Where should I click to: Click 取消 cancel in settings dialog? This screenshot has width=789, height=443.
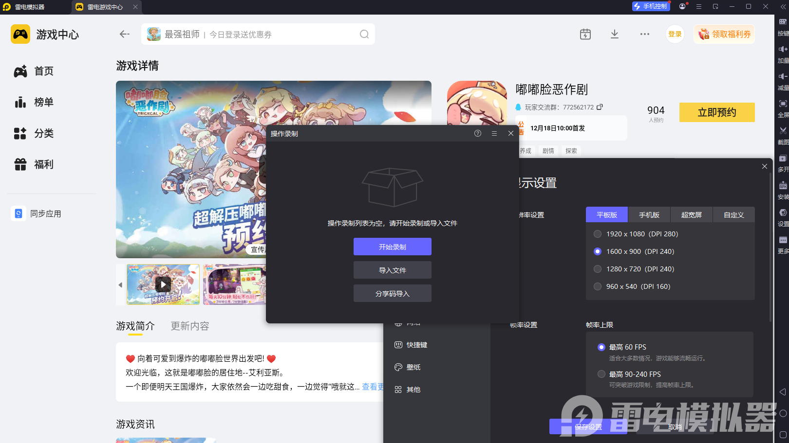[675, 427]
